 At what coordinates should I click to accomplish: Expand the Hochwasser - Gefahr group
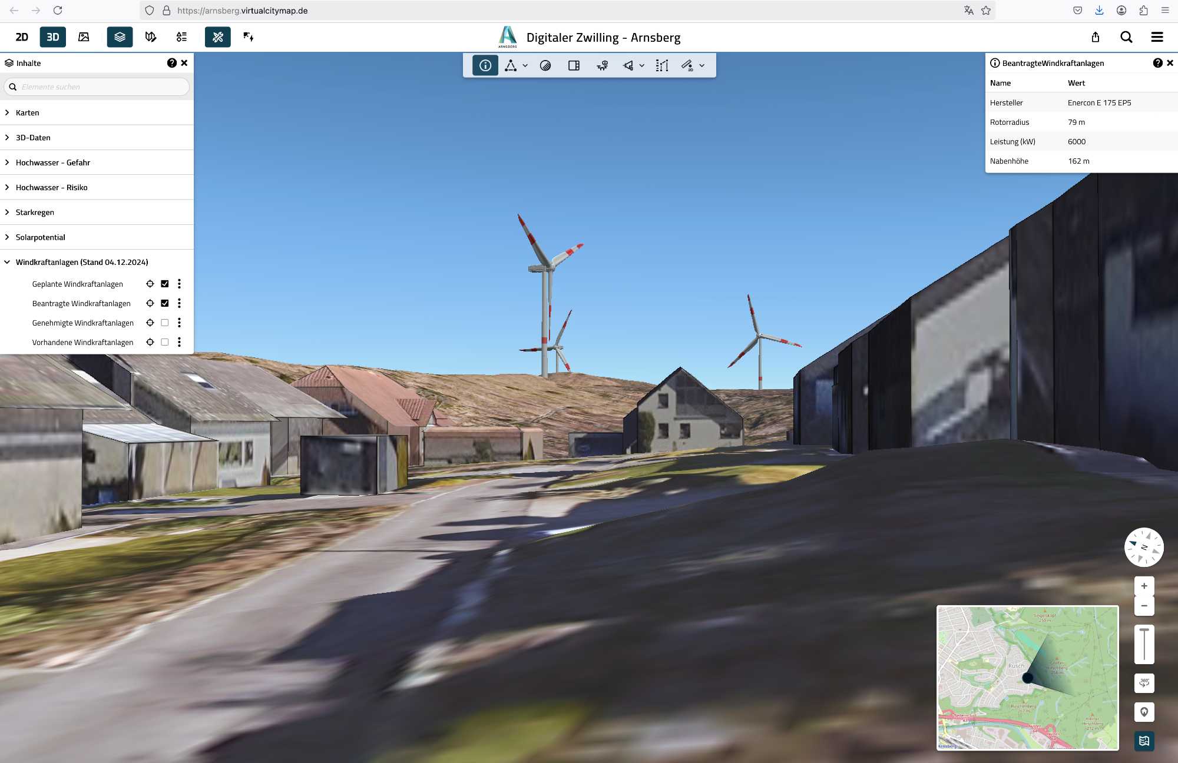[x=7, y=162]
